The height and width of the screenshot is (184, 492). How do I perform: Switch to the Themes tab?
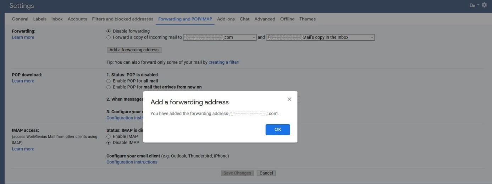(308, 19)
